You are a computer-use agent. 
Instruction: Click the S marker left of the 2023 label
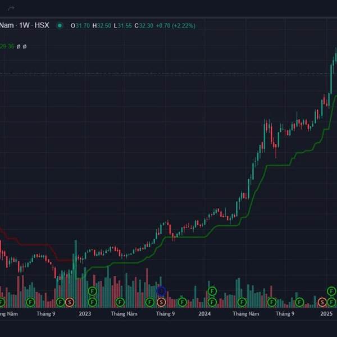click(x=70, y=302)
